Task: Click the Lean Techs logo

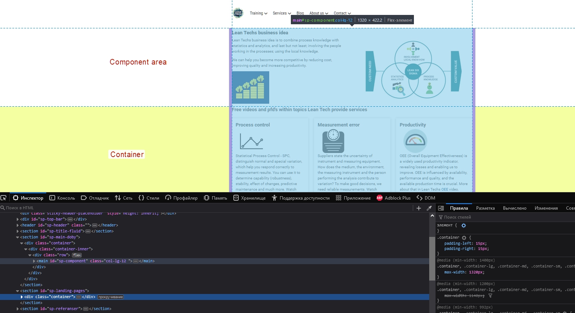Action: point(238,13)
